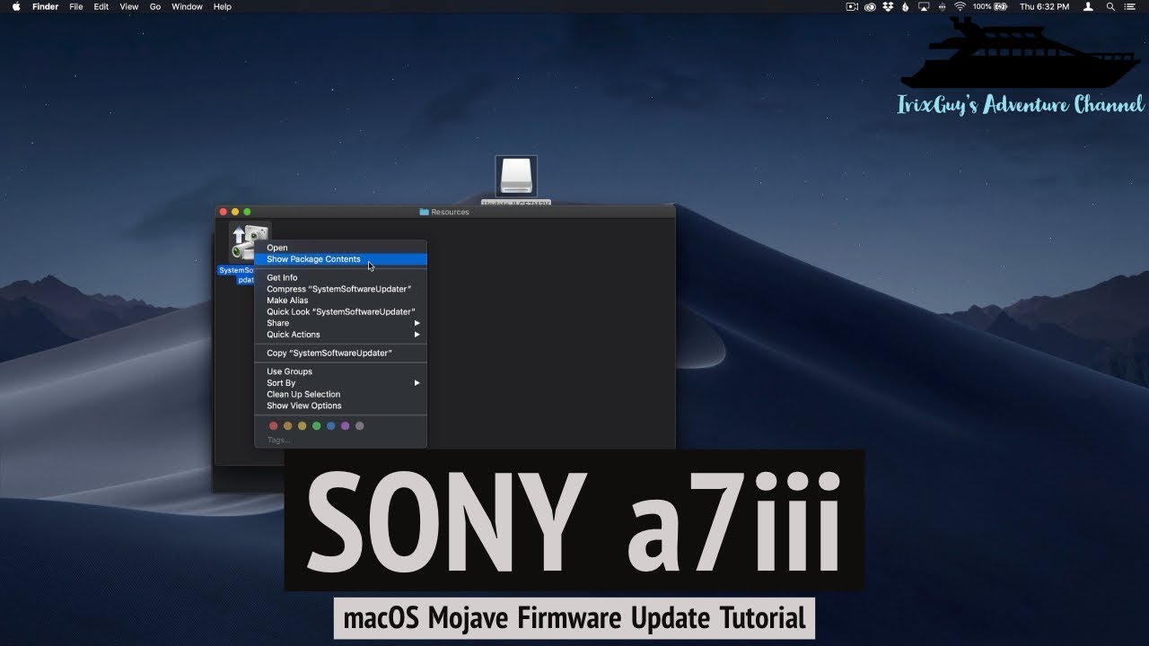Apply the purple tag color

(x=346, y=426)
